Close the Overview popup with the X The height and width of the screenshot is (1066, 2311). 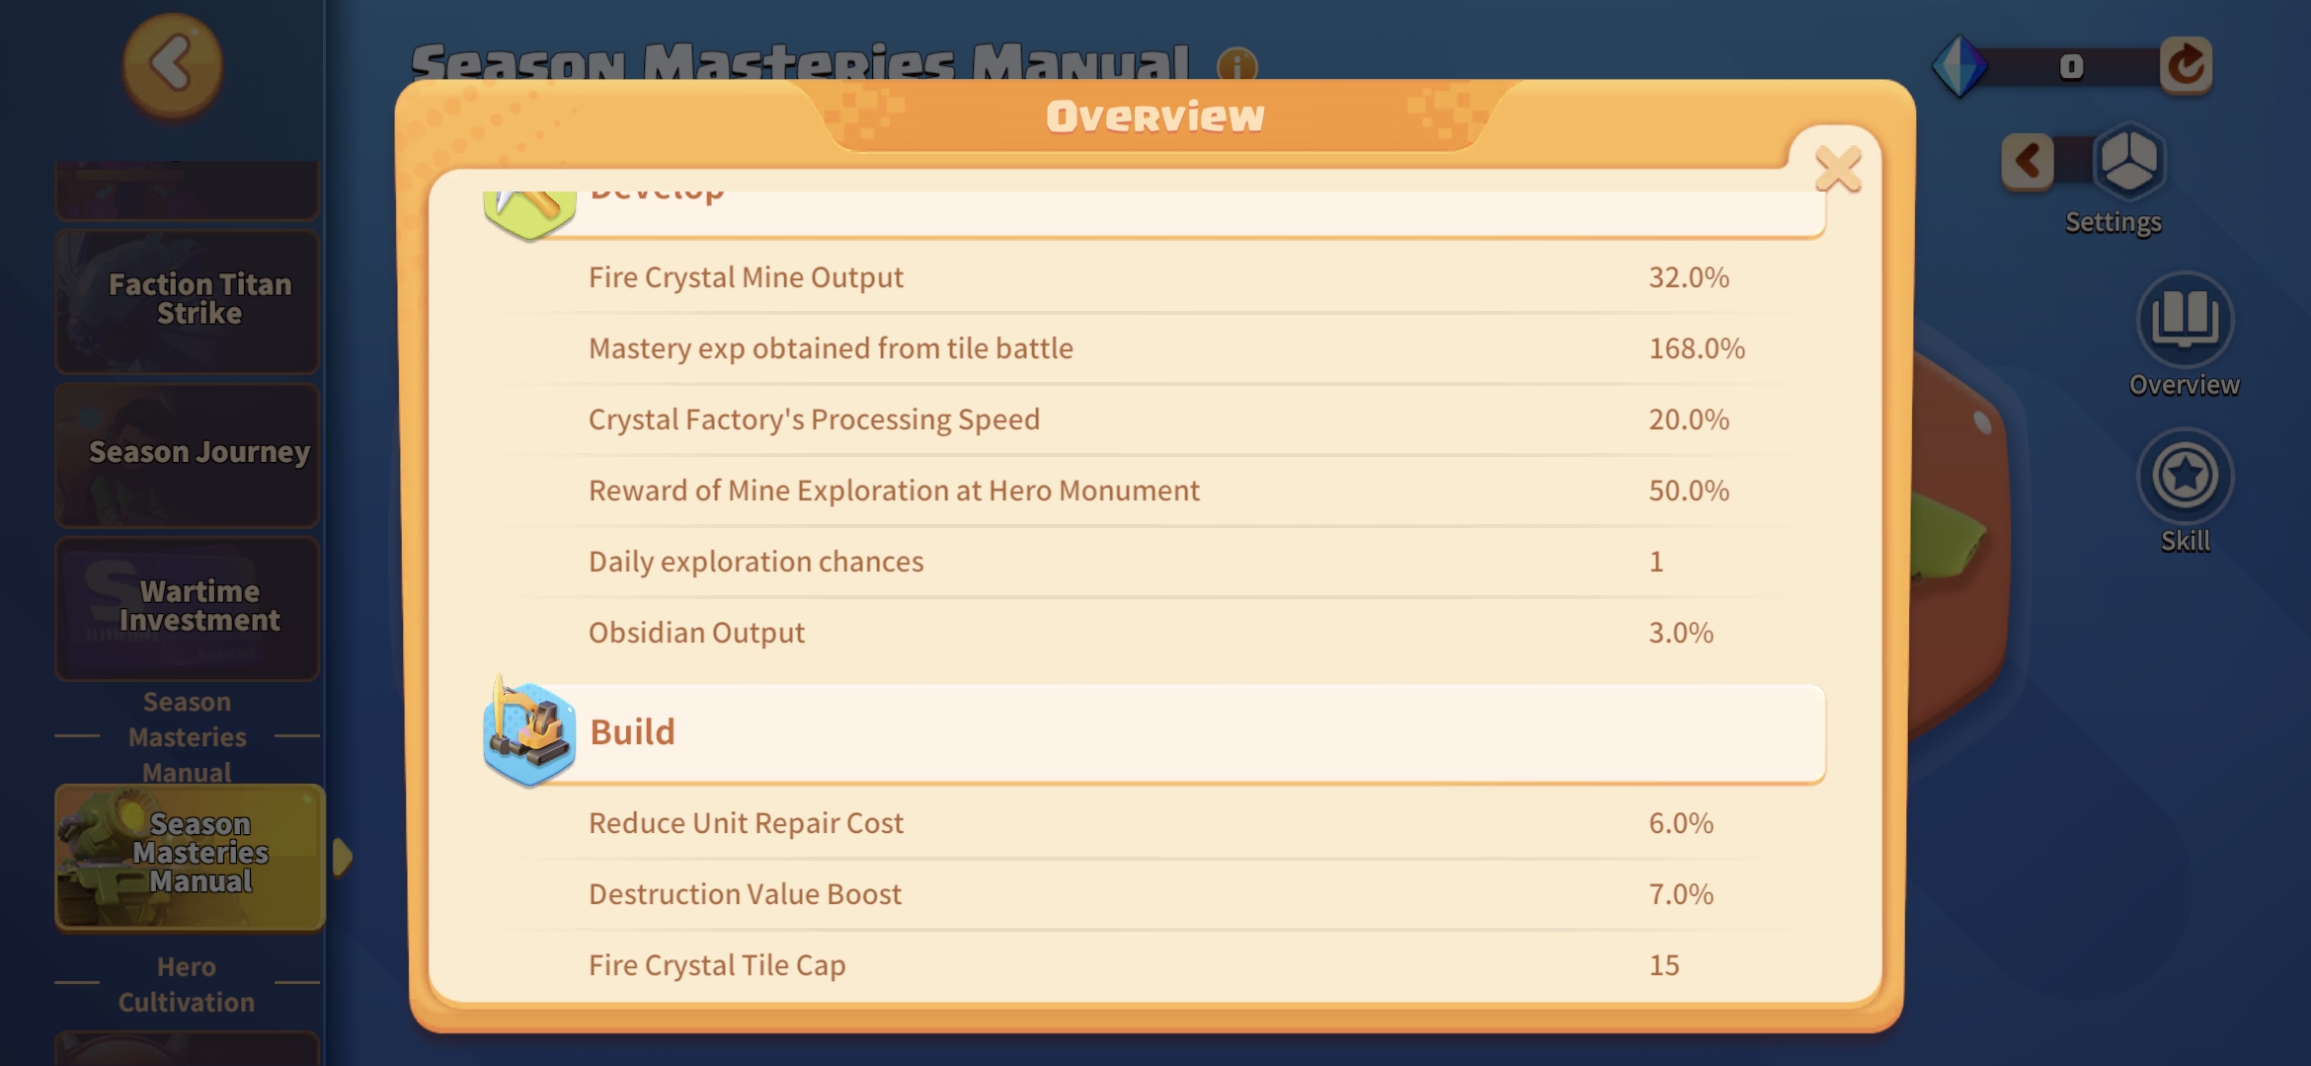click(x=1838, y=169)
